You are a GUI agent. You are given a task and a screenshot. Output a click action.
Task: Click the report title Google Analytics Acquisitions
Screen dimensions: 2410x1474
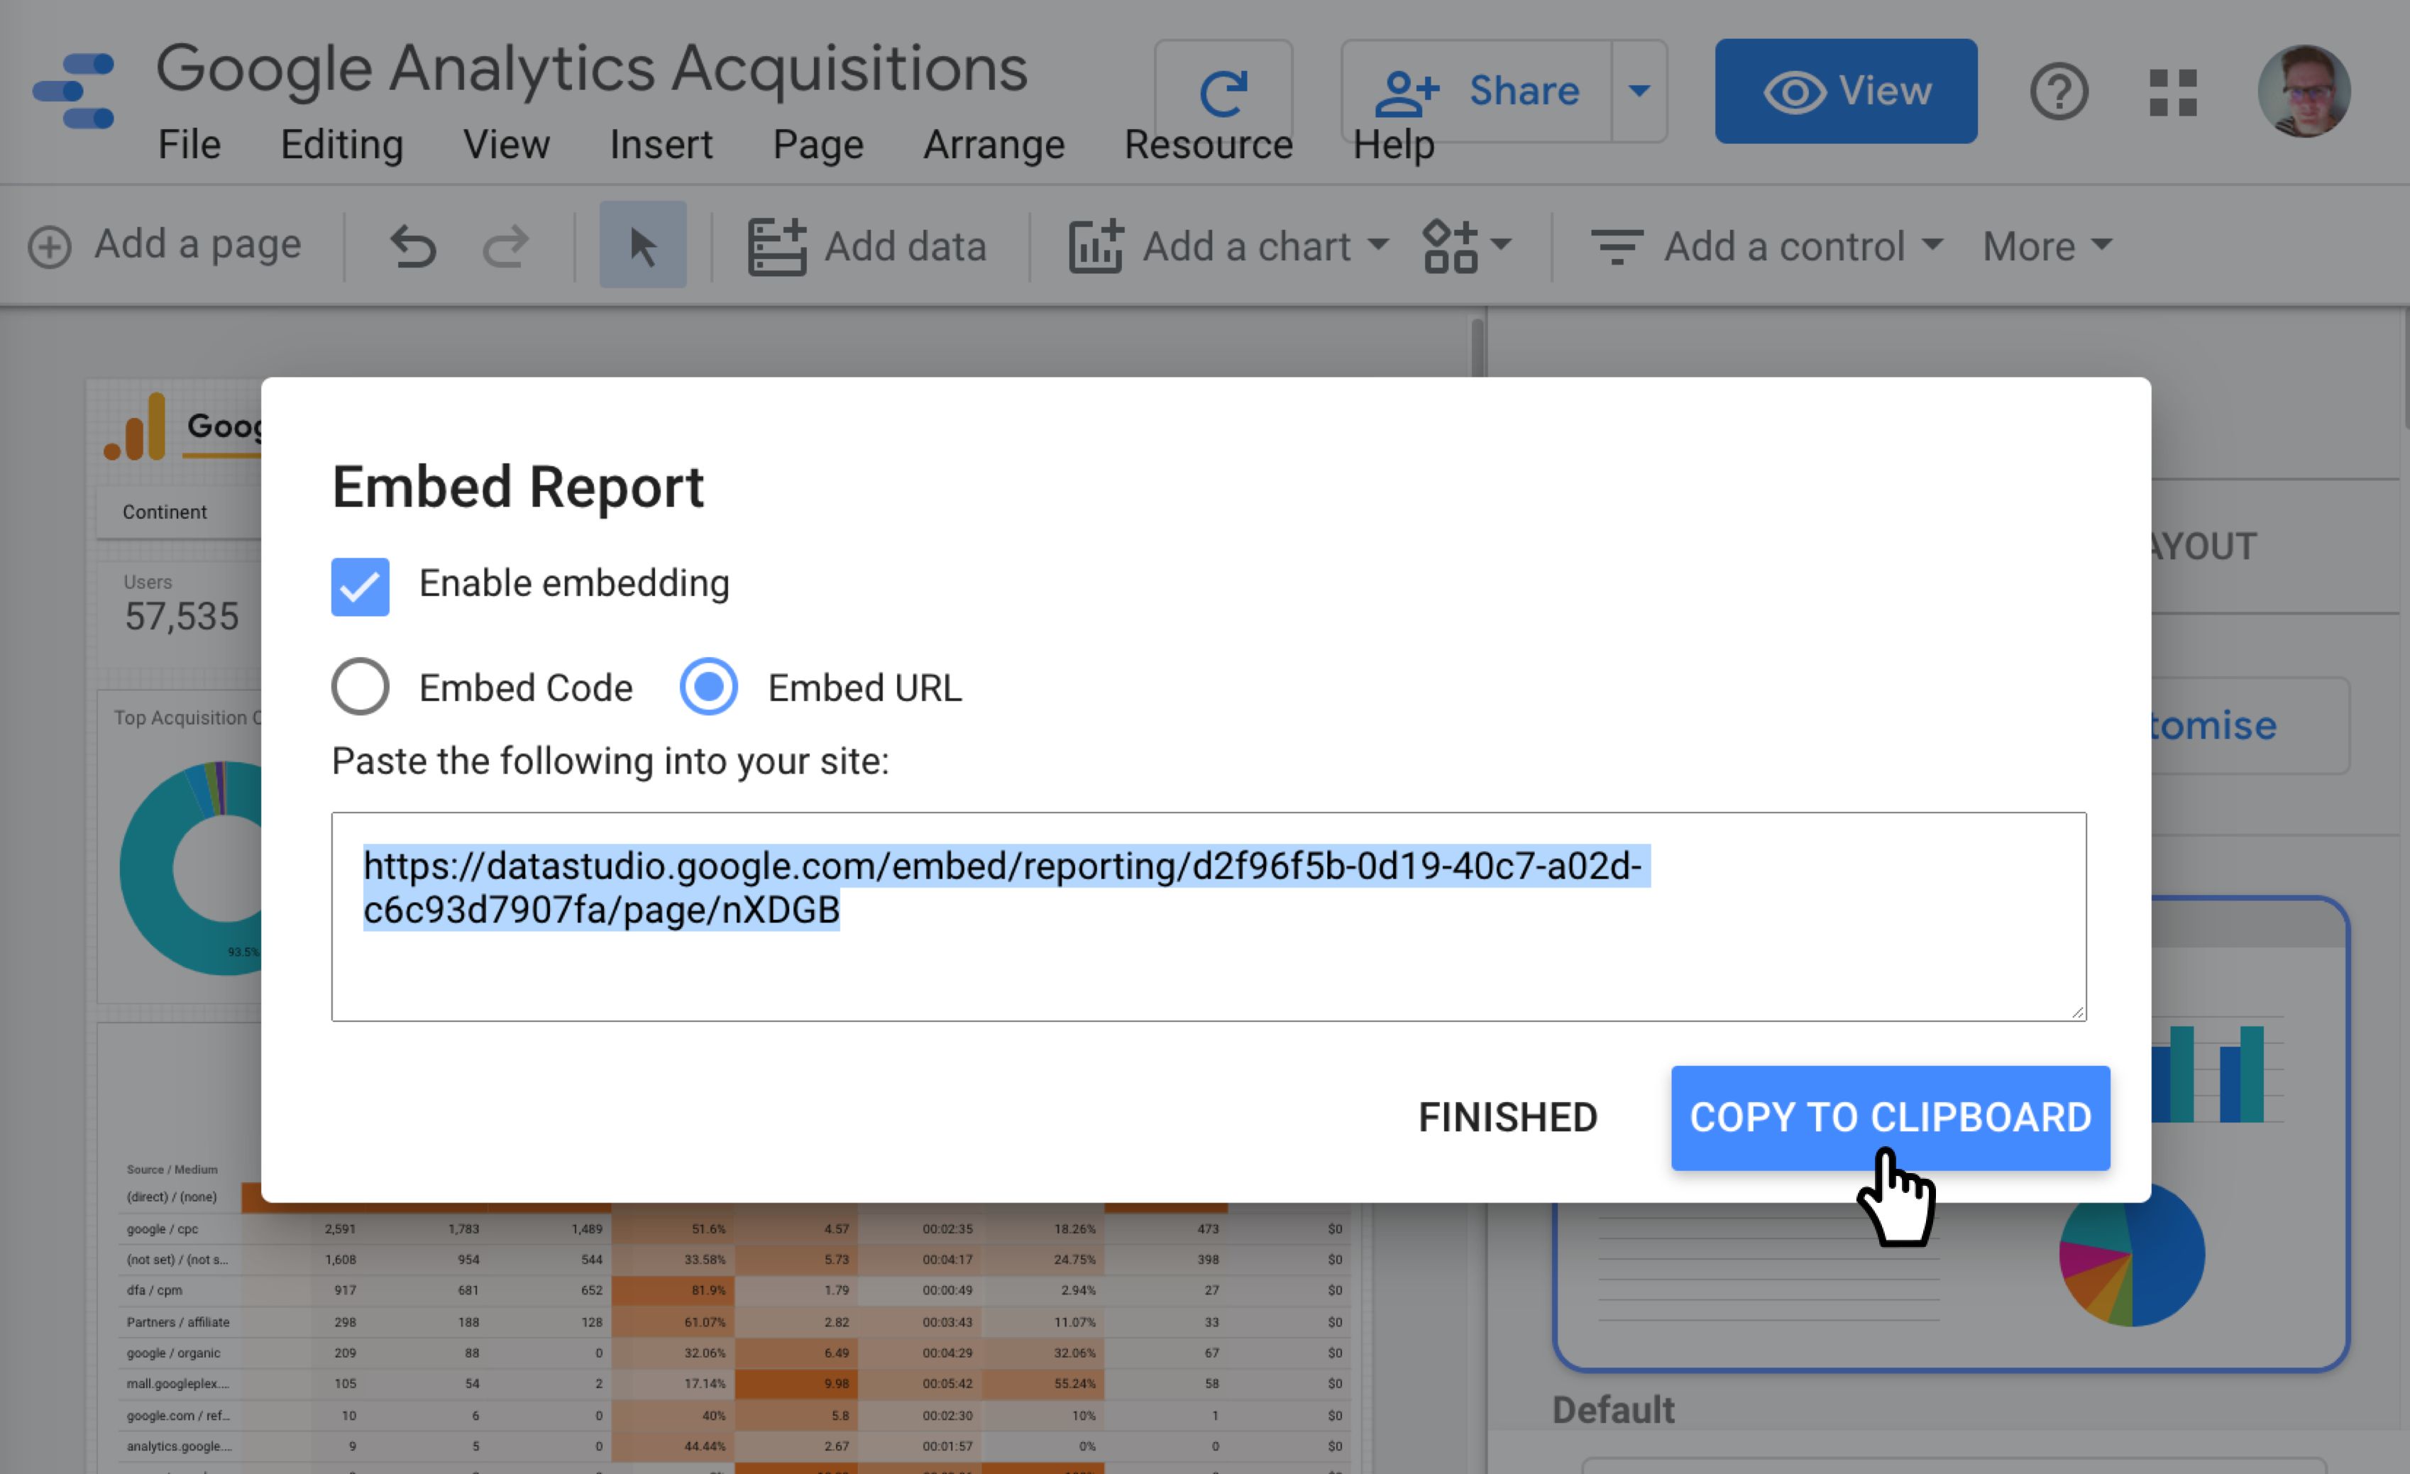point(592,70)
